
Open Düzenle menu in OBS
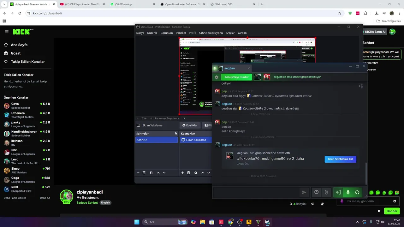[x=152, y=33]
